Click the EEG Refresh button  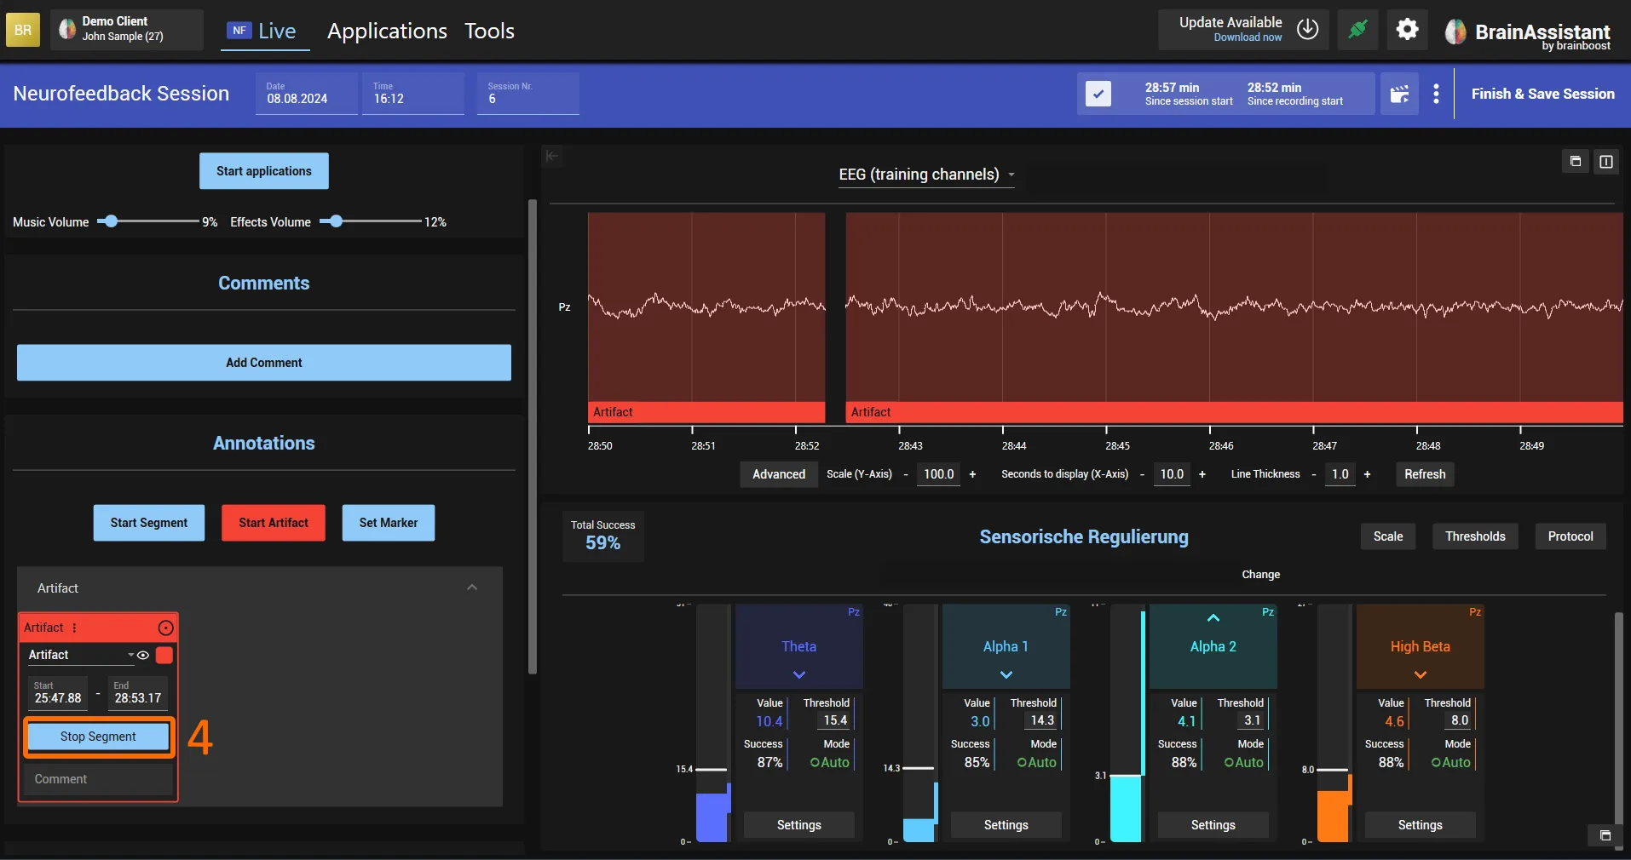pos(1425,474)
